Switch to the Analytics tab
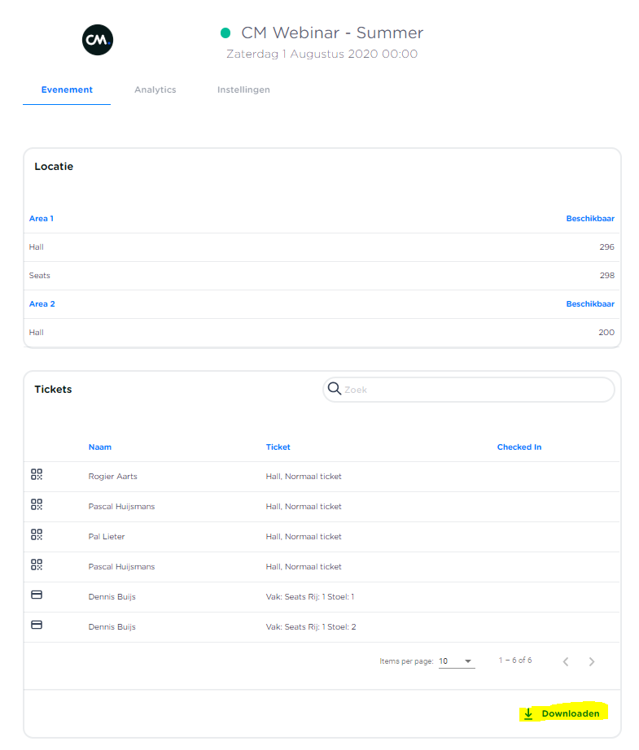Viewport: 639px width, 750px height. coord(155,89)
